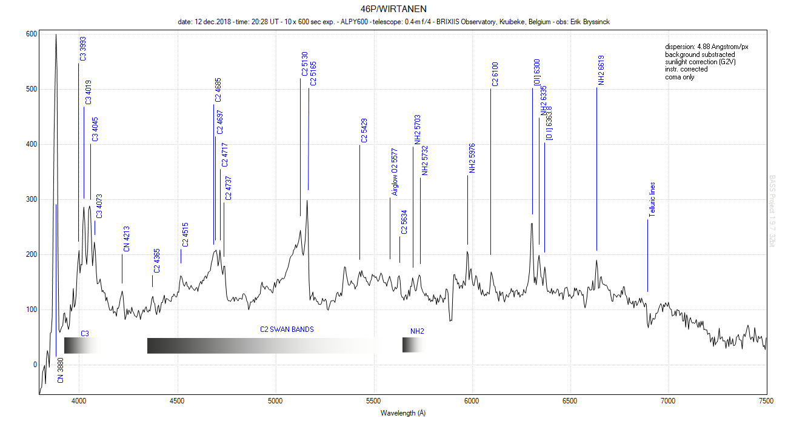Click the tall CN peak top near 600

56,36
